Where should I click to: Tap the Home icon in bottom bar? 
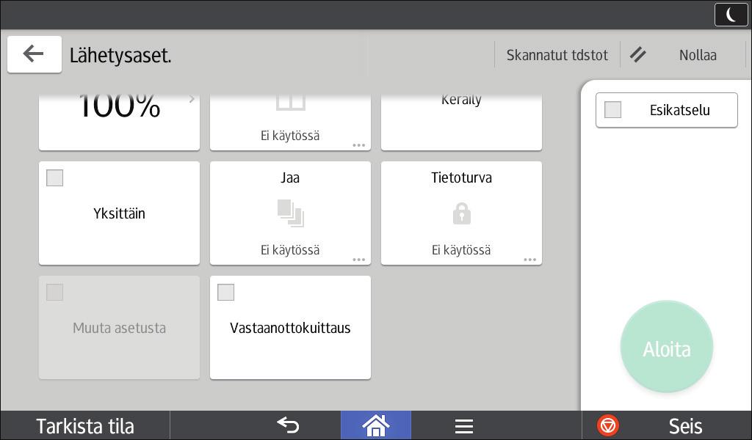(376, 425)
